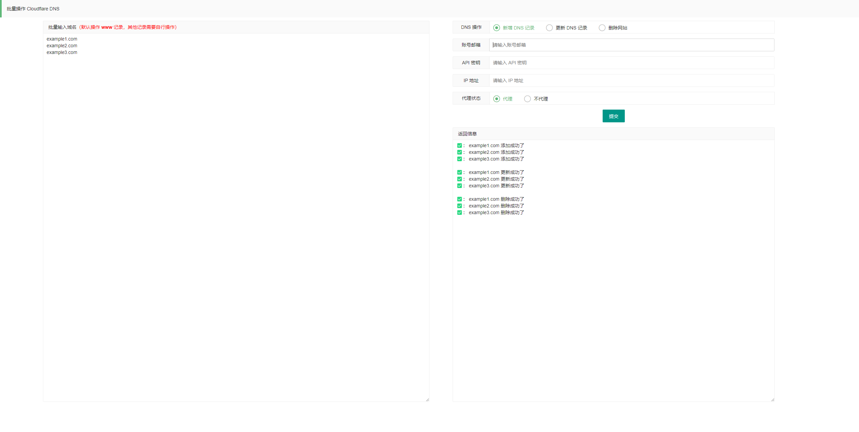Click the result text example3.com 添加成功了
859x432 pixels.
496,159
